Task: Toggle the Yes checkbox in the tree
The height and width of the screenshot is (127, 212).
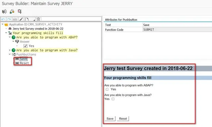Action: [26, 46]
